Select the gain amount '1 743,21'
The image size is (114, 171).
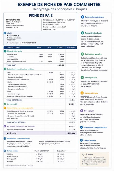[61, 54]
